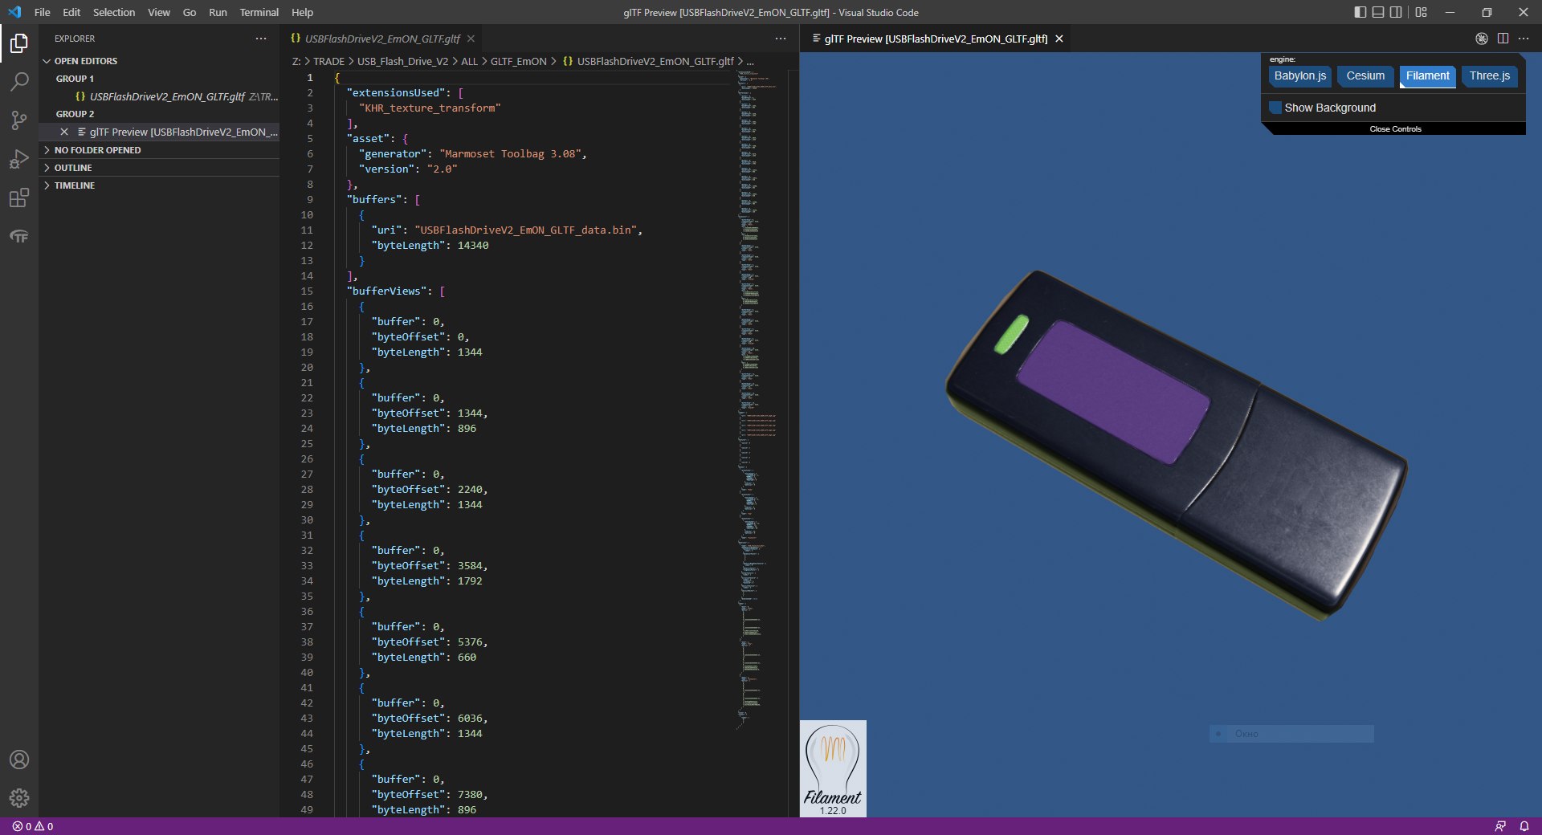The width and height of the screenshot is (1542, 835).
Task: Open the GLTF_EmON breadcrumb dropdown
Action: (518, 61)
